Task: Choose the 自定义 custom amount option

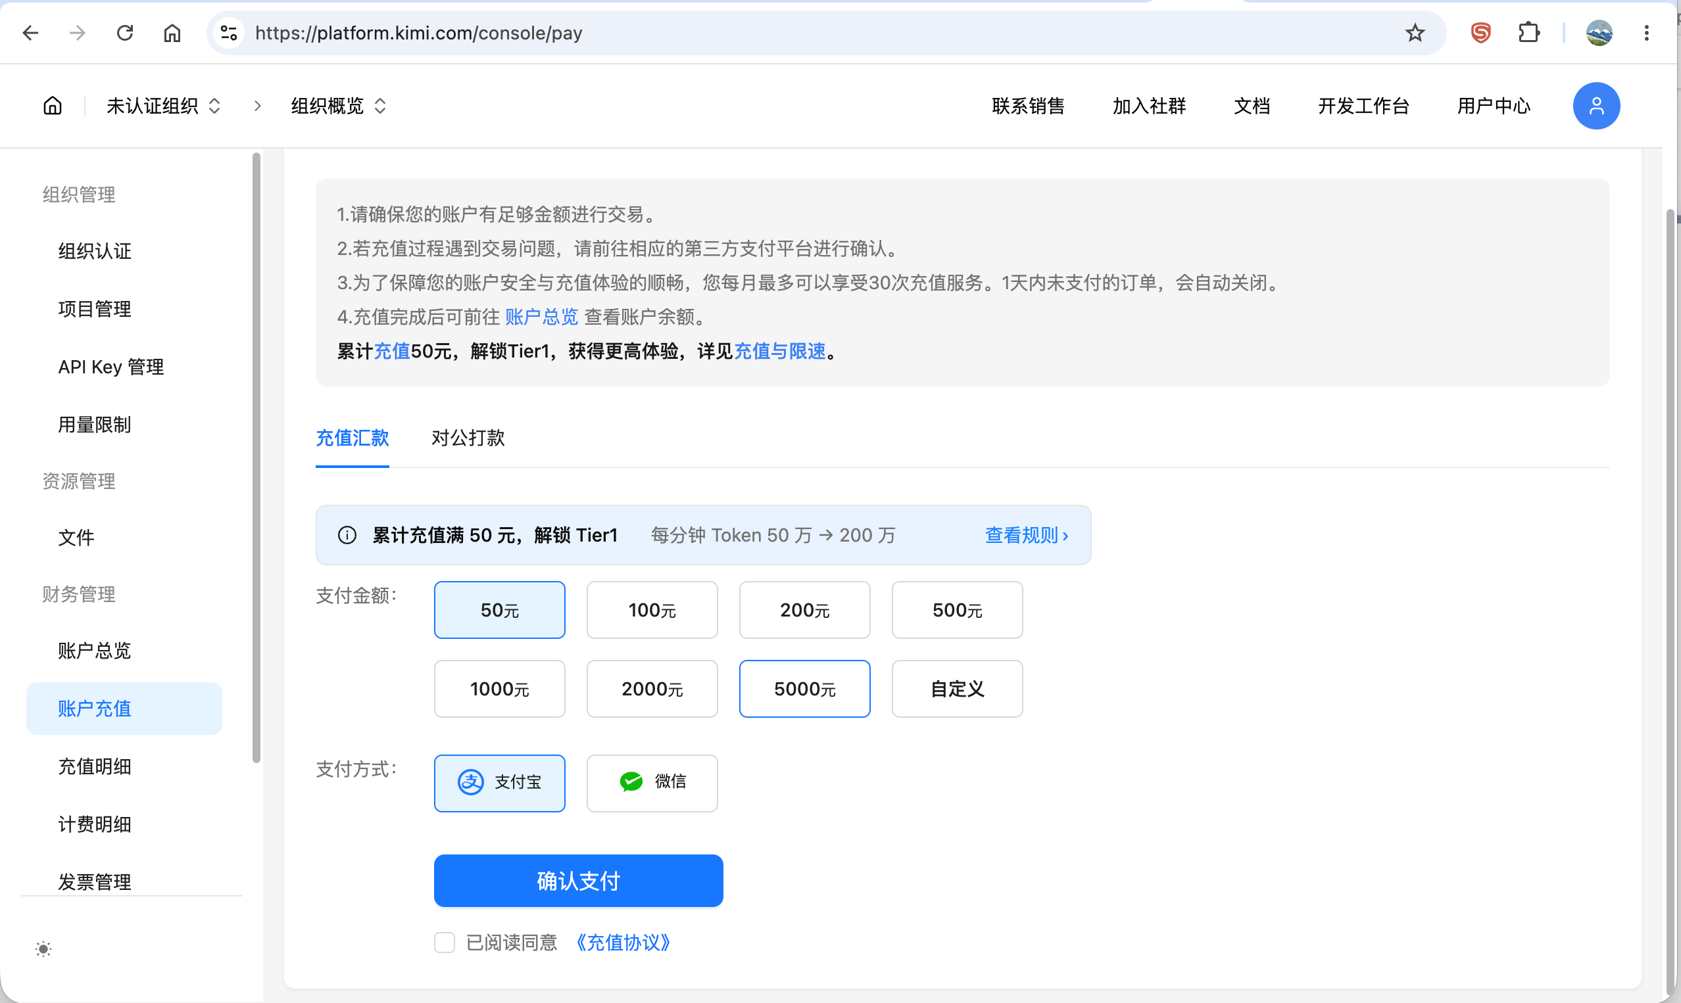Action: click(957, 689)
